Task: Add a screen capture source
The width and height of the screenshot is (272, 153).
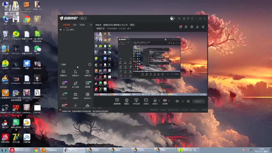Action: [x=117, y=101]
